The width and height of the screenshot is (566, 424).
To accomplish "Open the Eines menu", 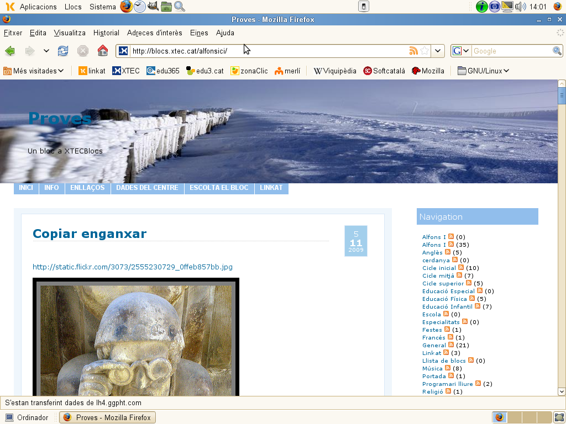I will point(199,33).
